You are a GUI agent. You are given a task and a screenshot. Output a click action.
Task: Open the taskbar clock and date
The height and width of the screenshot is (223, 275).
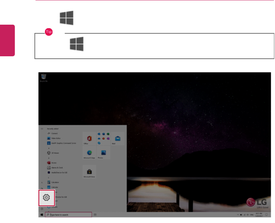pos(259,215)
